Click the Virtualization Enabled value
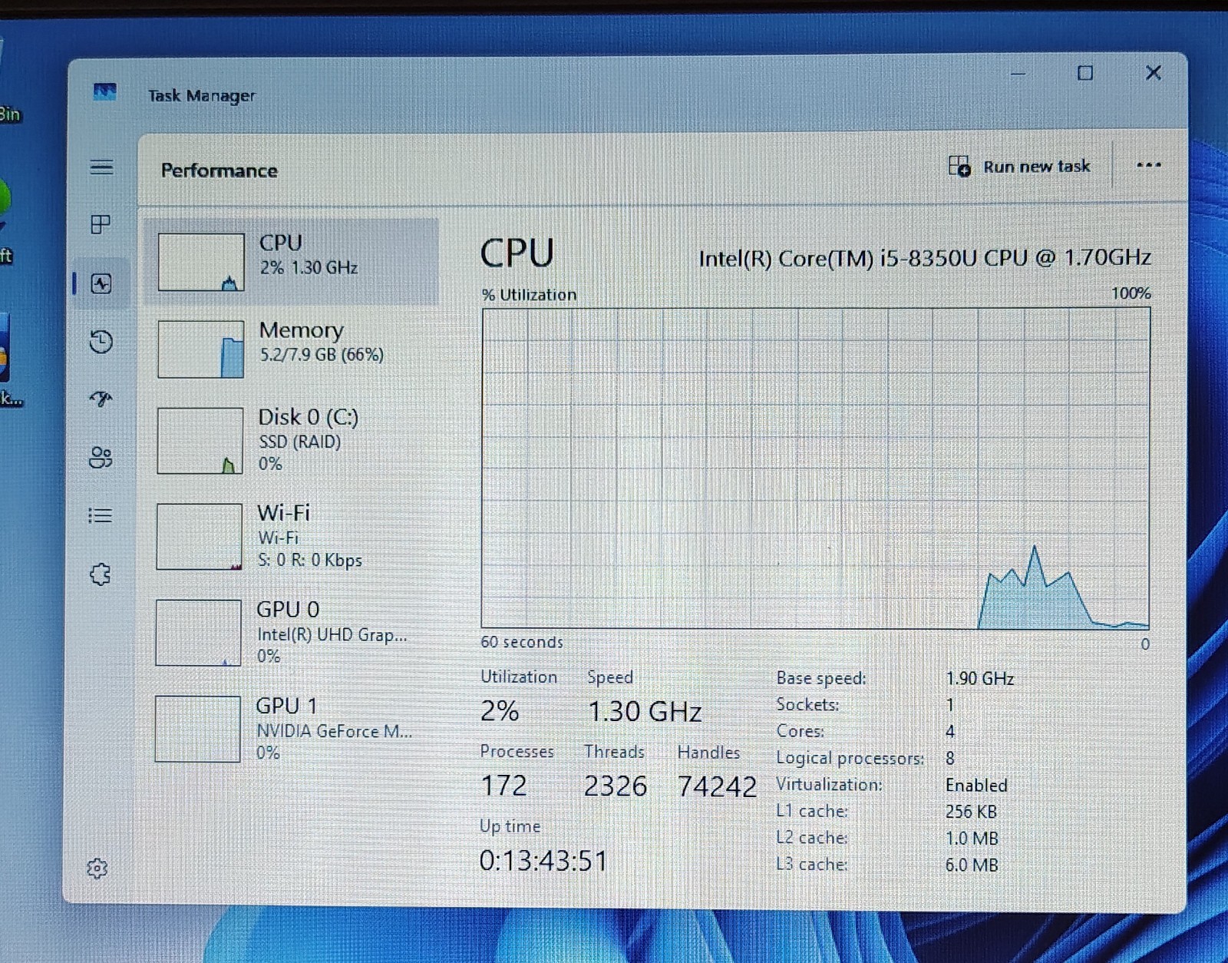This screenshot has width=1228, height=963. click(976, 786)
